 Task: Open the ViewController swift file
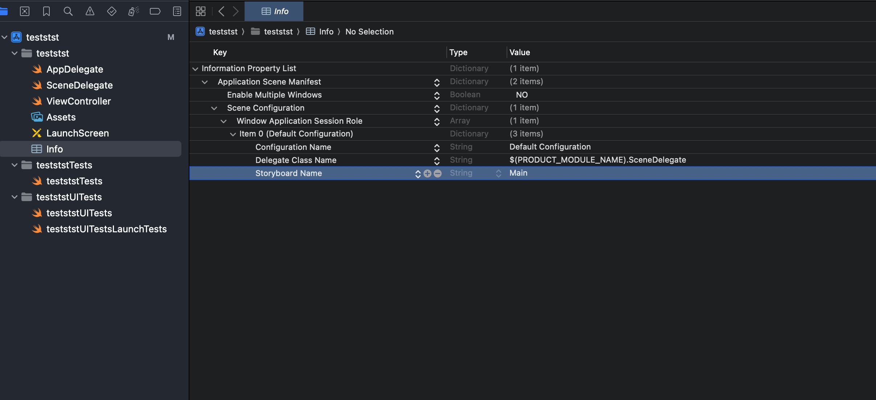(79, 101)
